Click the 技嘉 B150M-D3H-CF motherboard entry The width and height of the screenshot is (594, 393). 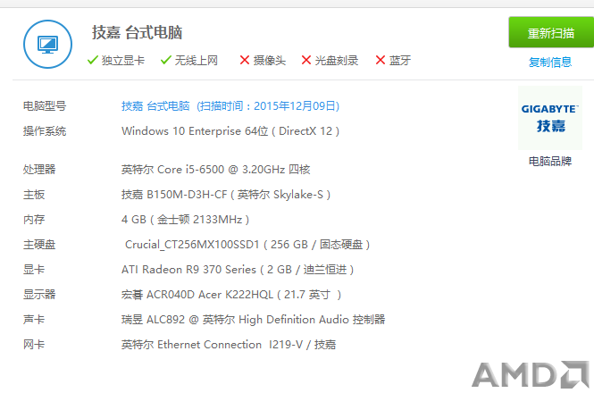click(x=226, y=195)
